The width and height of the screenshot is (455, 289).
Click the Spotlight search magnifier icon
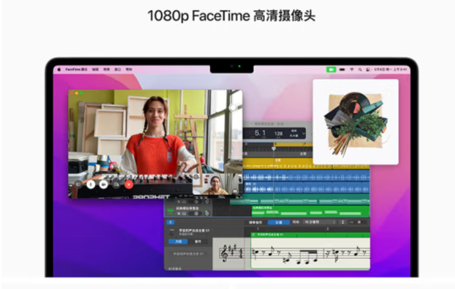(360, 70)
